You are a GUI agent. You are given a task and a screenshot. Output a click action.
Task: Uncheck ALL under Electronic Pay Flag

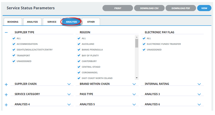[144, 38]
